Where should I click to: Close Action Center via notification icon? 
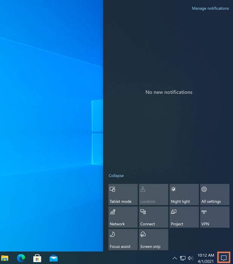(224, 258)
